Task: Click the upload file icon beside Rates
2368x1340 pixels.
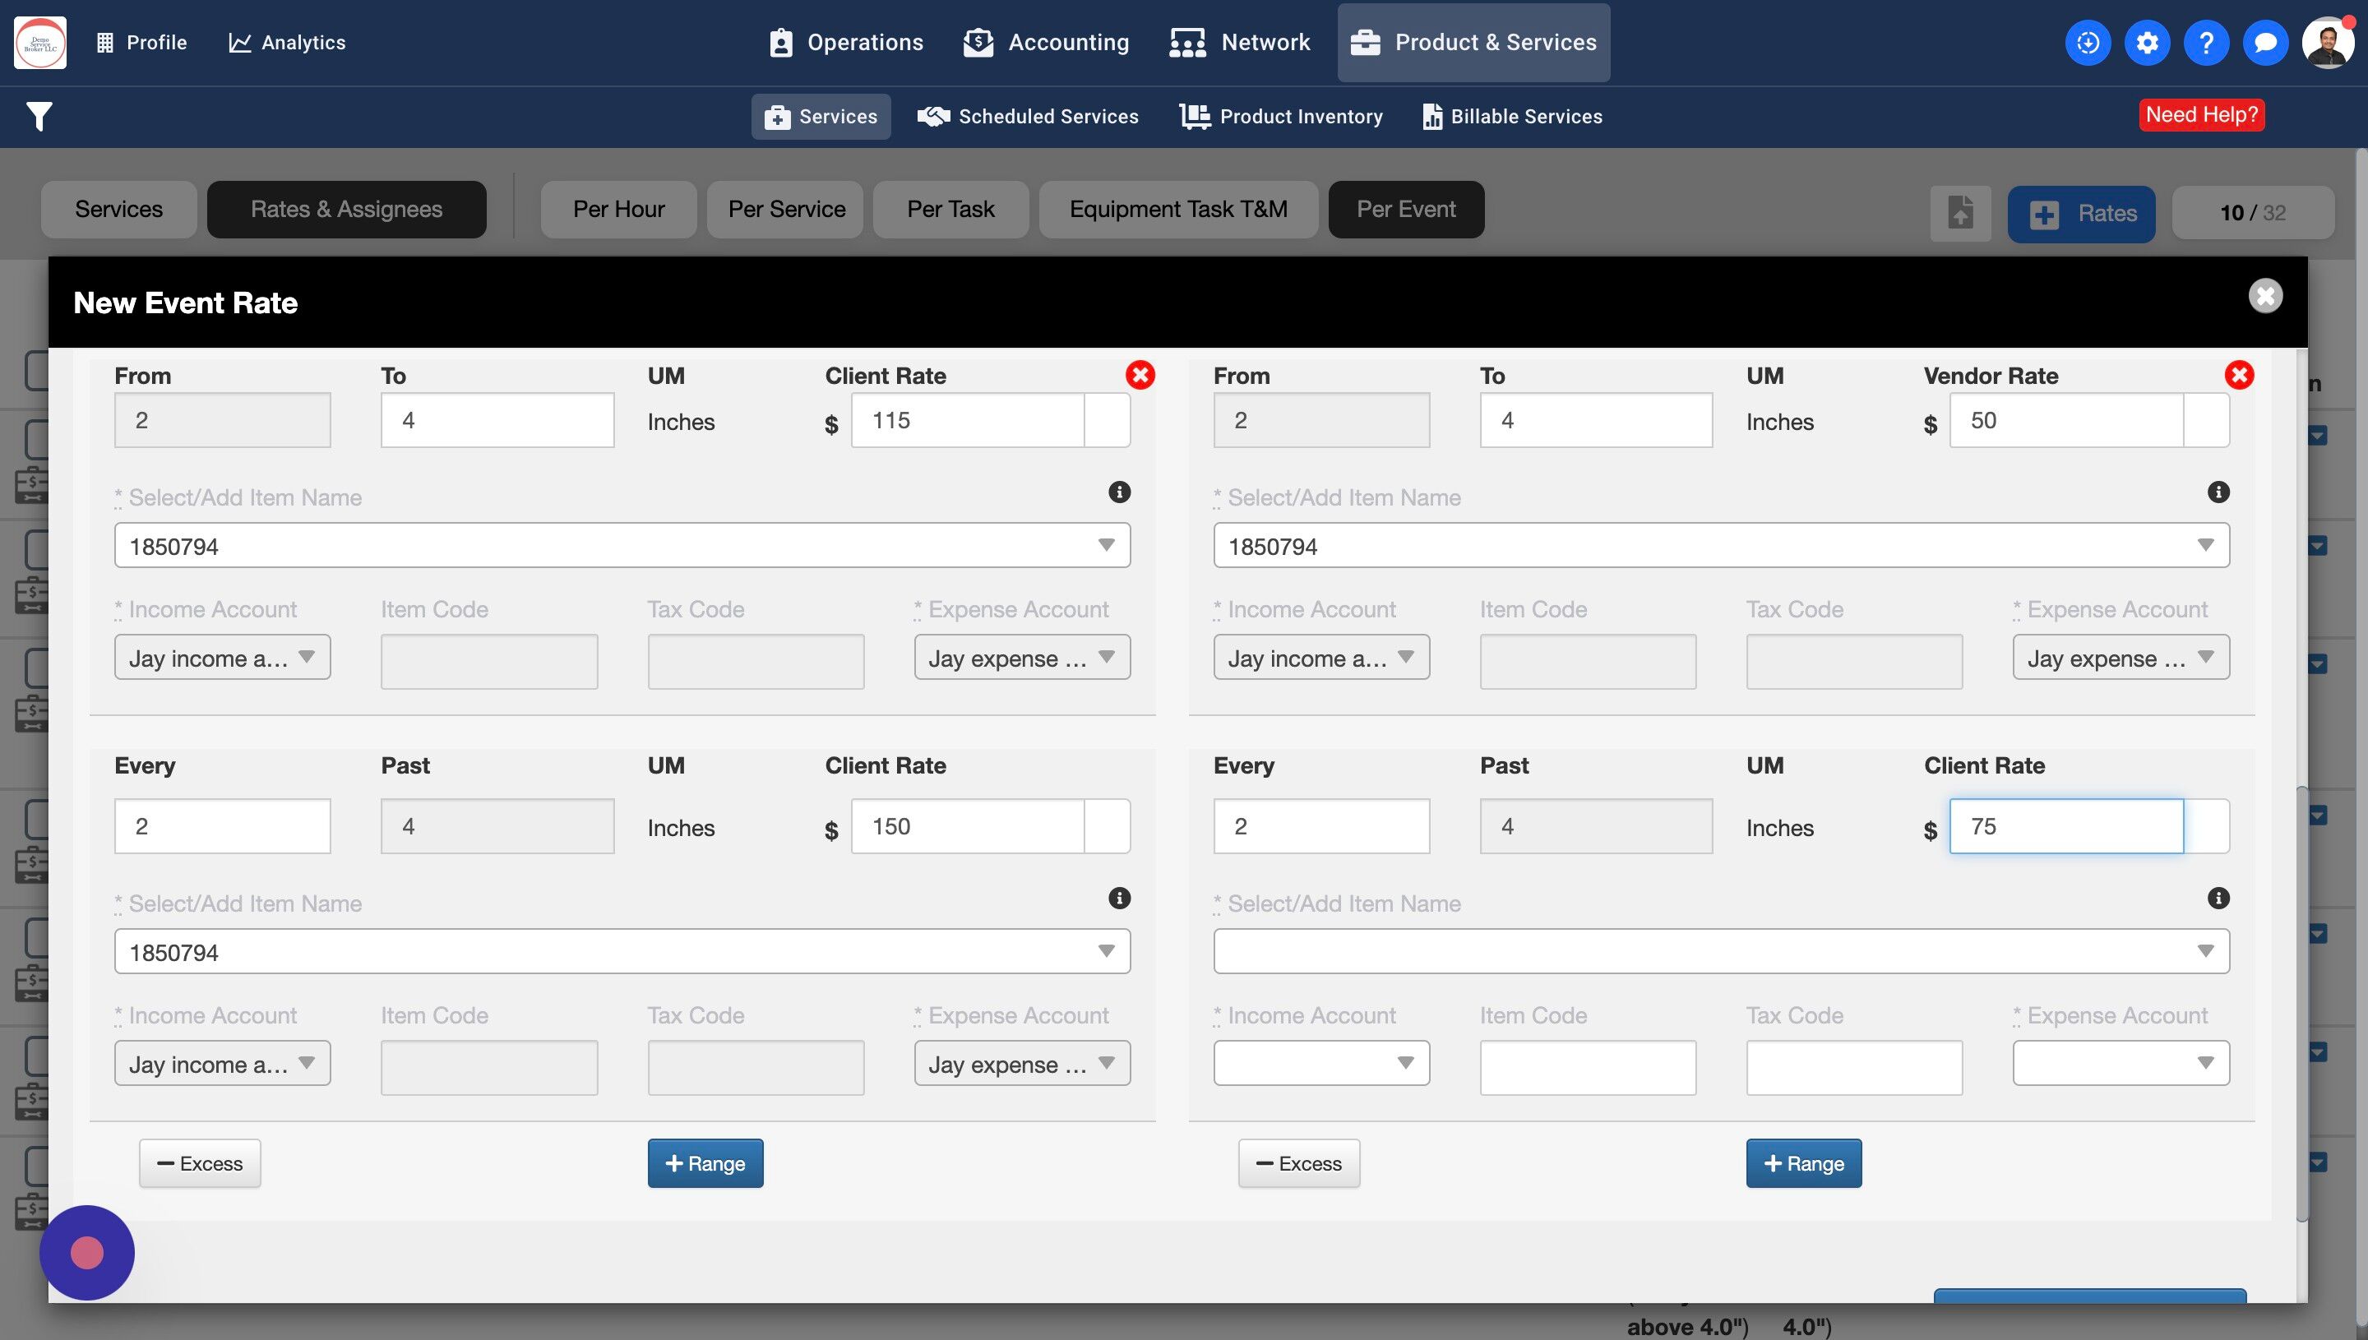Action: tap(1960, 214)
